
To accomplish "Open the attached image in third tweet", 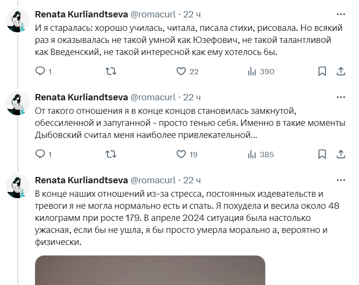I will pyautogui.click(x=150, y=271).
